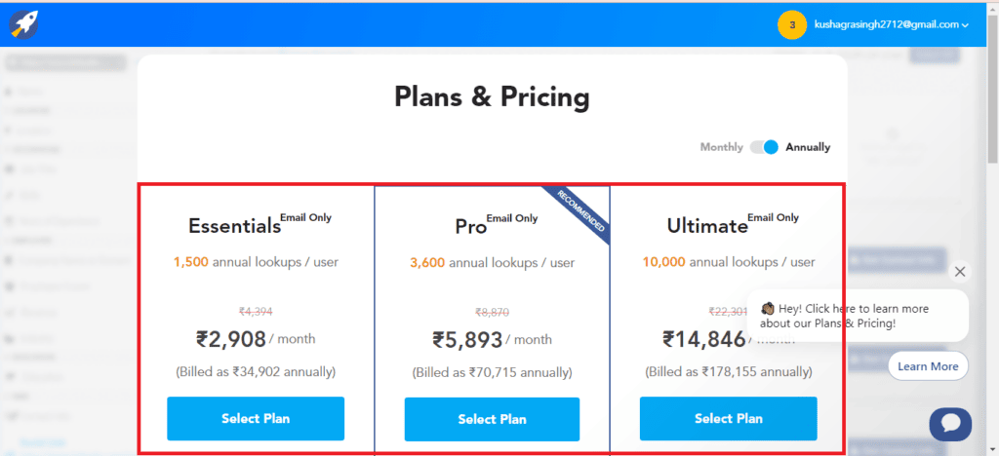Switch billing to Monthly label
The image size is (999, 456).
click(x=721, y=147)
